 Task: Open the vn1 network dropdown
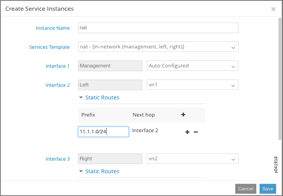(x=192, y=85)
